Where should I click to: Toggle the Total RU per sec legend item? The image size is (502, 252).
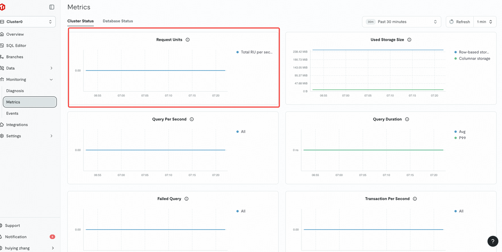click(x=254, y=52)
